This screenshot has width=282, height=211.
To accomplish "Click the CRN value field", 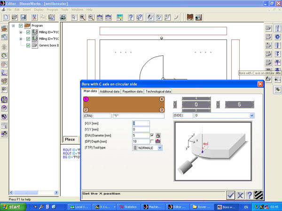I will [139, 116].
